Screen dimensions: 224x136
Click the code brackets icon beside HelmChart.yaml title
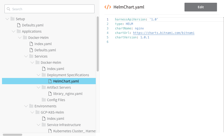tap(108, 7)
